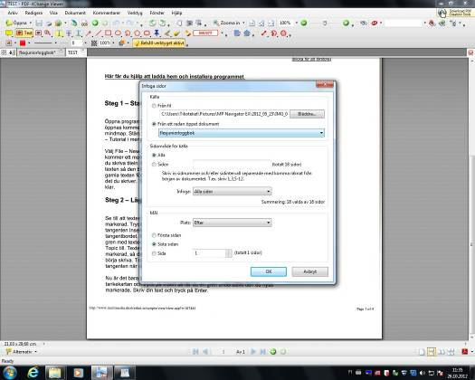Image resolution: width=475 pixels, height=380 pixels.
Task: Choose the line drawing tool
Action: (99, 33)
